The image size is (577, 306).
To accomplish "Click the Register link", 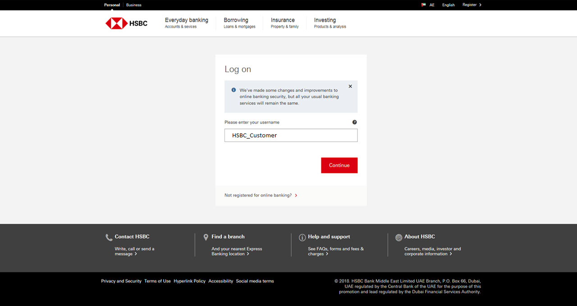I will pyautogui.click(x=469, y=5).
